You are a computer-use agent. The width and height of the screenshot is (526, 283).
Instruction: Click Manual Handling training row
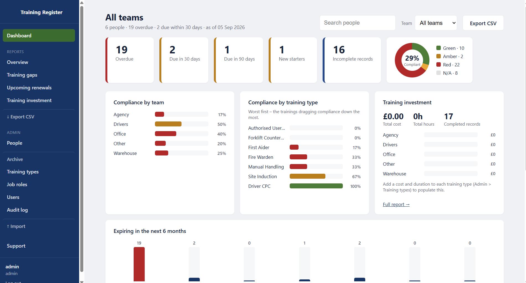point(304,167)
